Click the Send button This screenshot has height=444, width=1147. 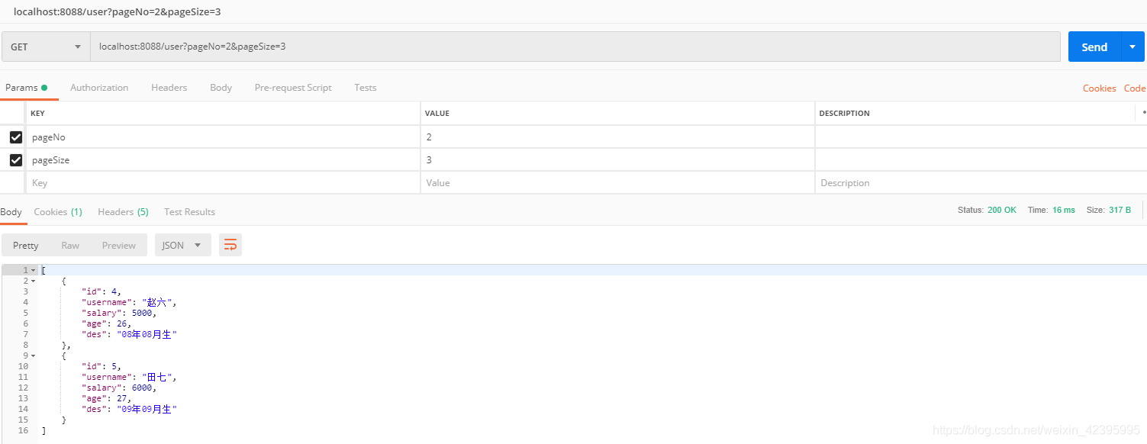pyautogui.click(x=1094, y=47)
